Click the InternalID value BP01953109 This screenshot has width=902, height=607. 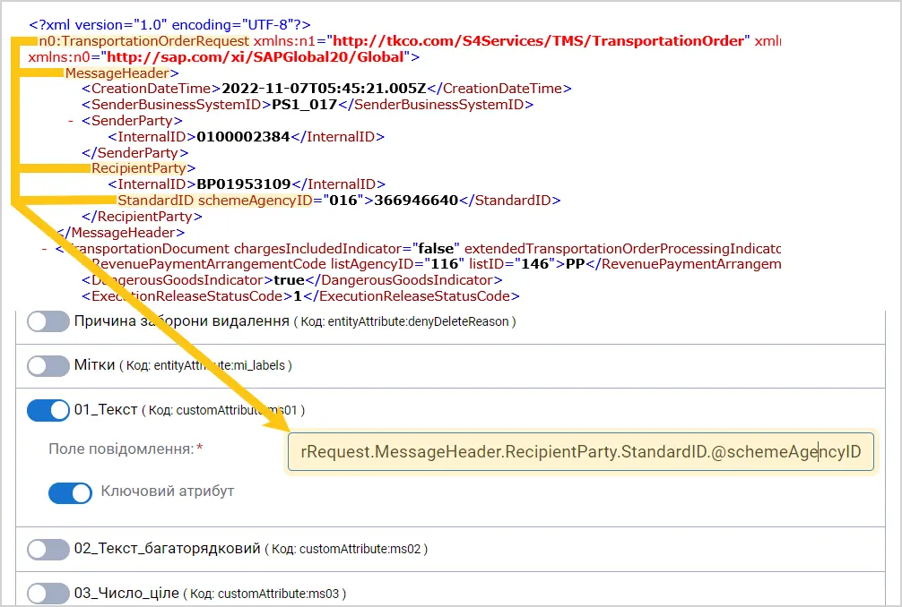point(244,184)
